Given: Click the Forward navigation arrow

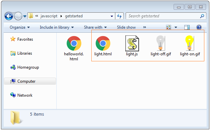Looking at the screenshot, I should (x=18, y=16).
